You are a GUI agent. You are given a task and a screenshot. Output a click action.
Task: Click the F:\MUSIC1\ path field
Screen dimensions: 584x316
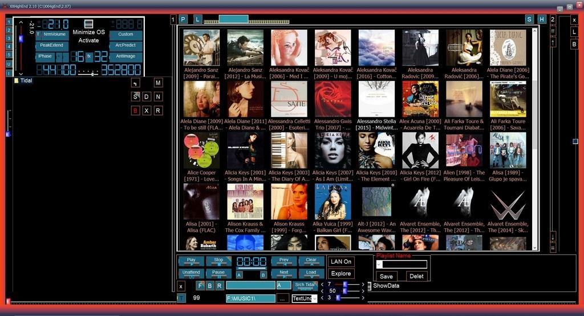[251, 298]
